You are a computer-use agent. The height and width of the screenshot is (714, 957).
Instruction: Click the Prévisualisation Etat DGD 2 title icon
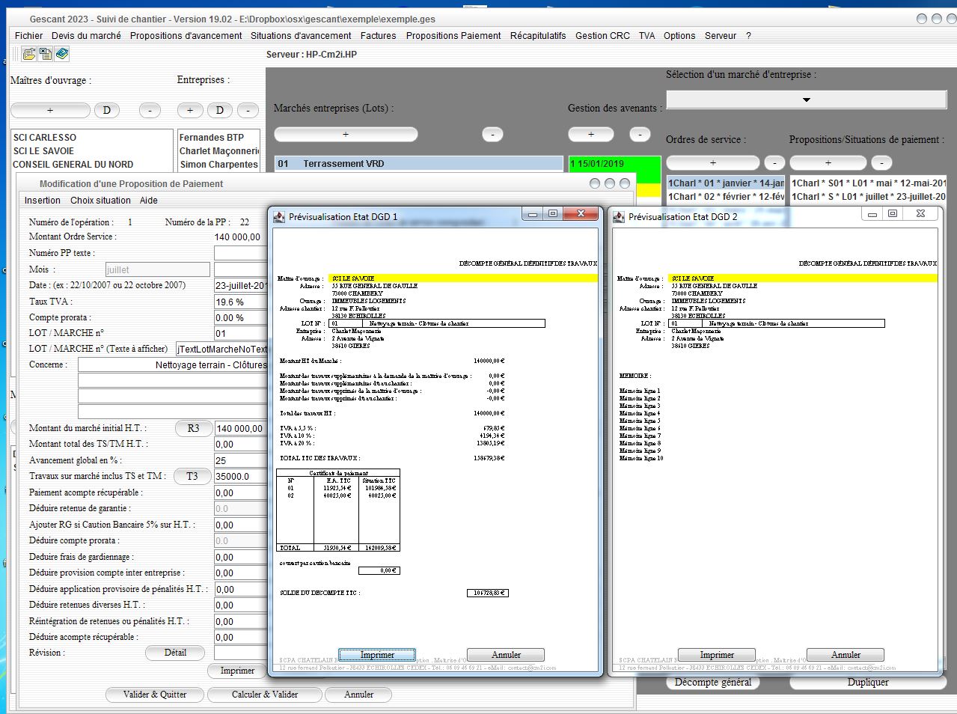[x=619, y=217]
